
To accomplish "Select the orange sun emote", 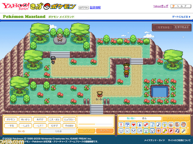I will click(x=158, y=131).
